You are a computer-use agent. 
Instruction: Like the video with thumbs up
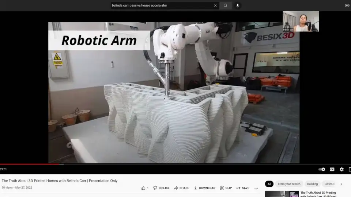[144, 188]
